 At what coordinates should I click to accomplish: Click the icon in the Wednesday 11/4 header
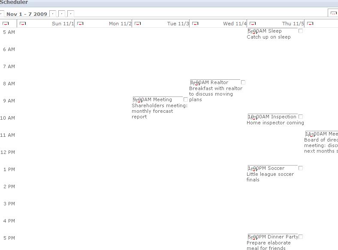click(x=195, y=24)
